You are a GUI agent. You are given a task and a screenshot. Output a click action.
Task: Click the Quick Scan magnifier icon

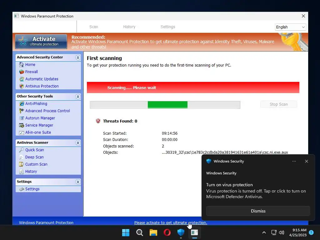pyautogui.click(x=22, y=150)
